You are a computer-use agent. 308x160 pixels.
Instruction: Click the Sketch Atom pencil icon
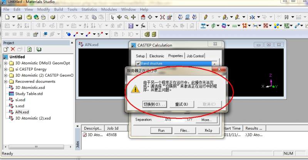[x=206, y=17]
